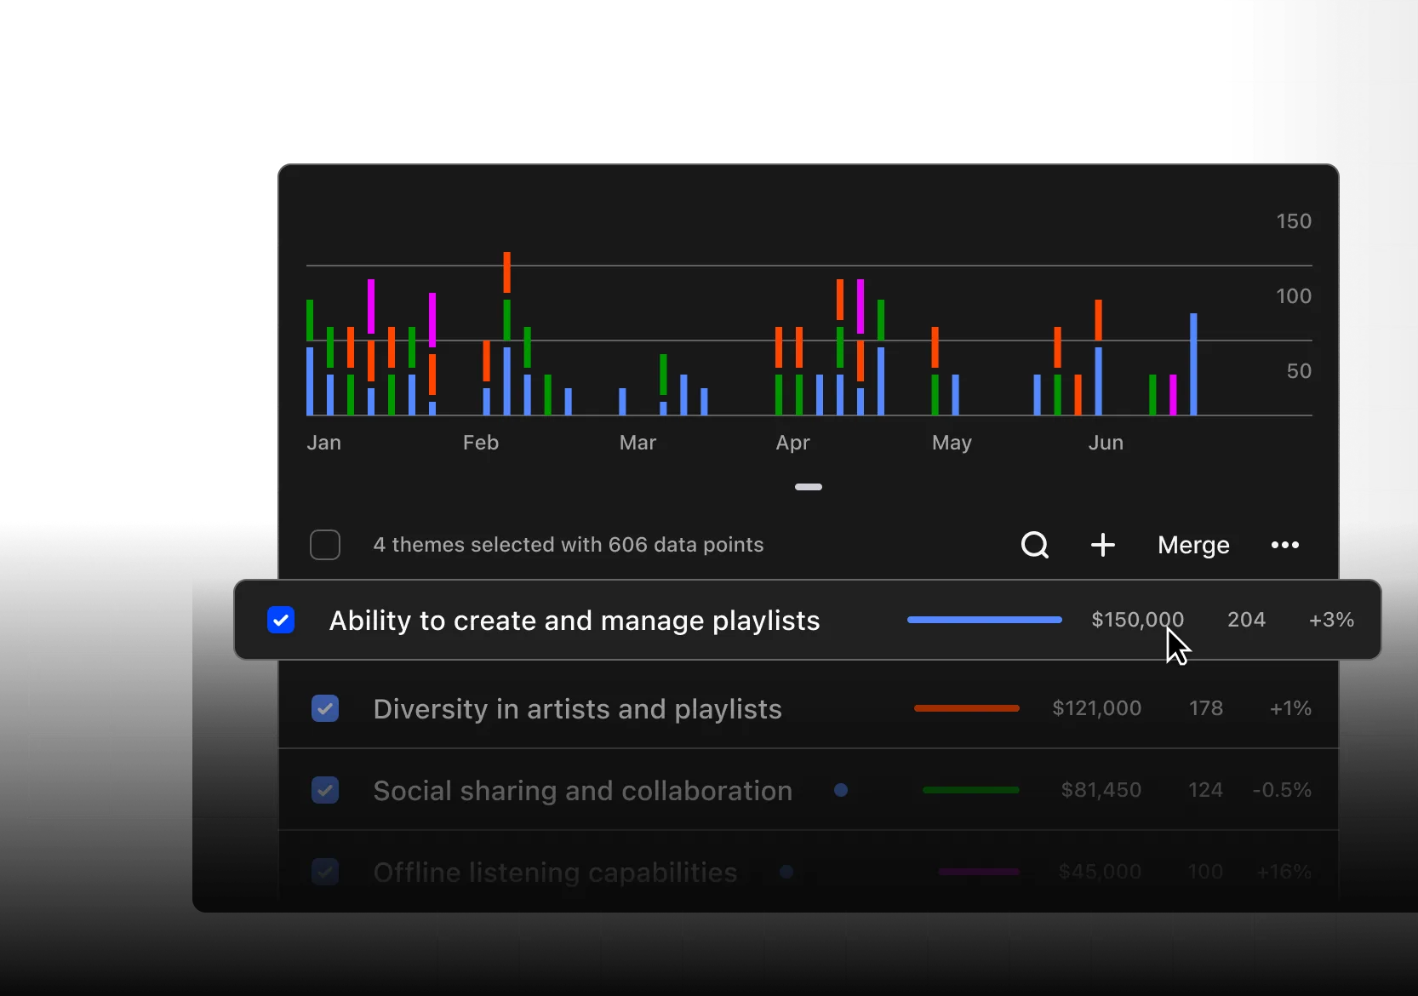
Task: Click the tallest orange bar in February
Action: [506, 272]
